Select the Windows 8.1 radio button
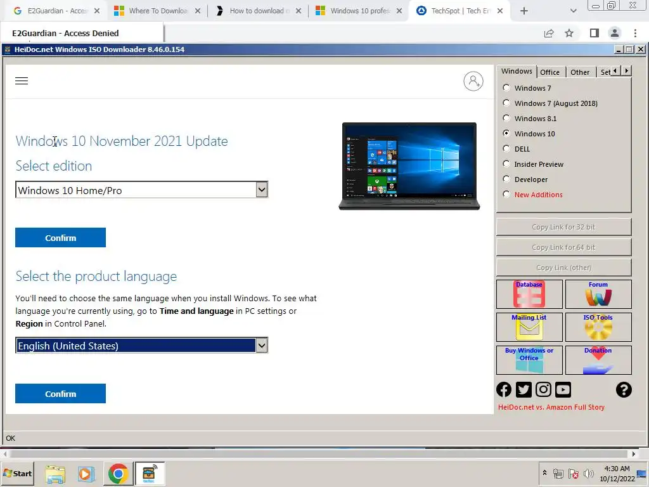Viewport: 649px width, 487px height. pyautogui.click(x=506, y=119)
